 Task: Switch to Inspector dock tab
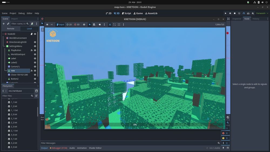click(x=237, y=19)
